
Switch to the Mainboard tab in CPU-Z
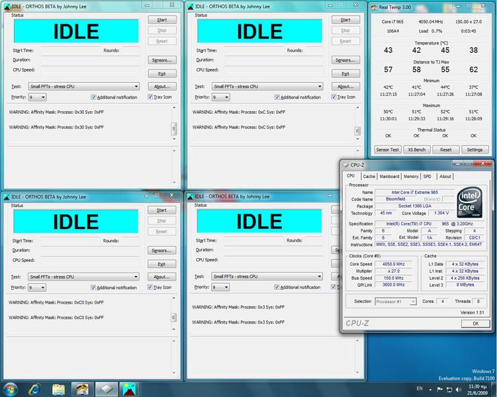point(389,177)
